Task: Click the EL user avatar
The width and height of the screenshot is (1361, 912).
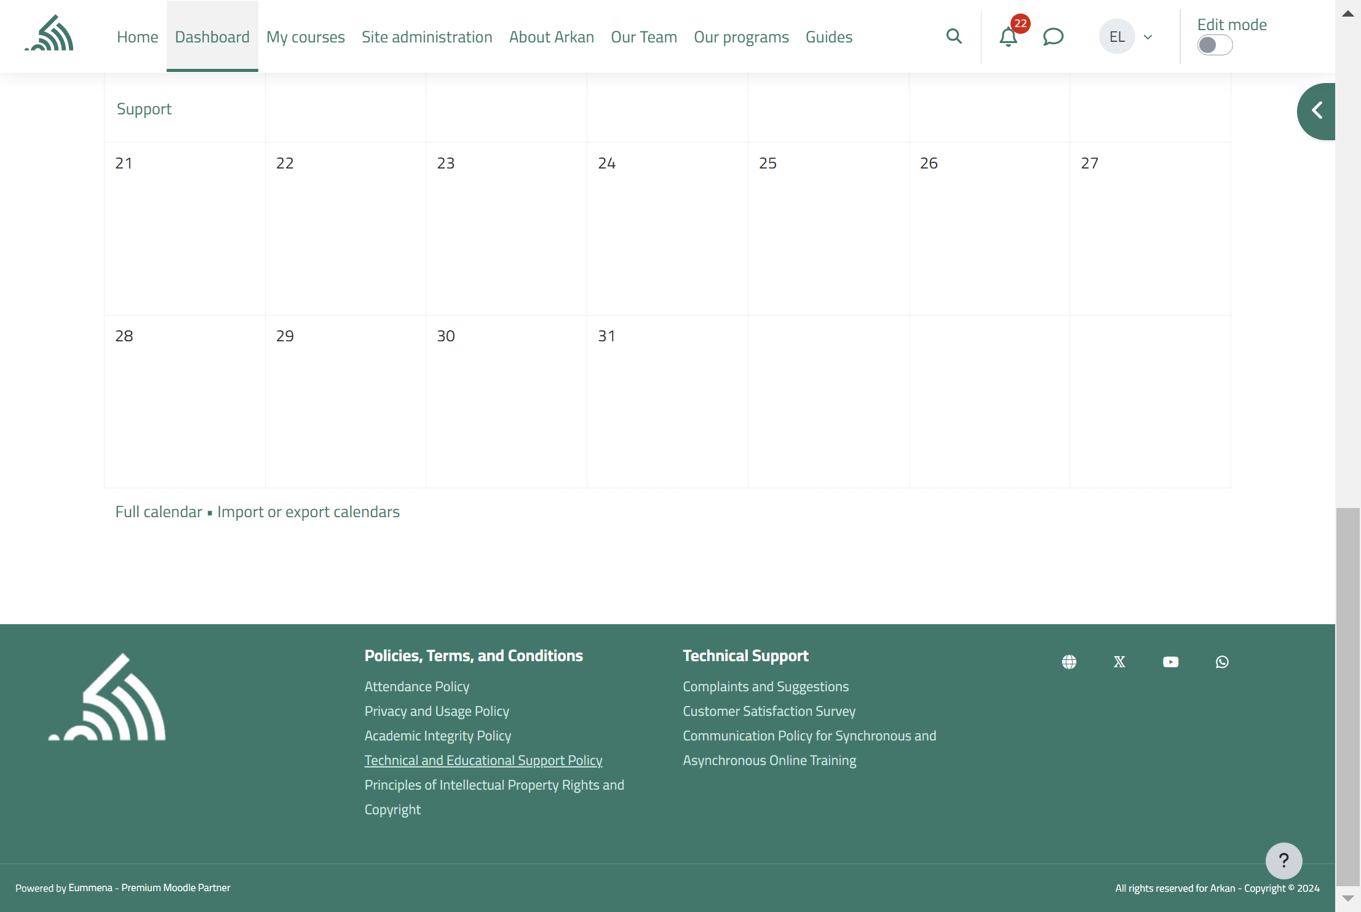Action: coord(1117,37)
